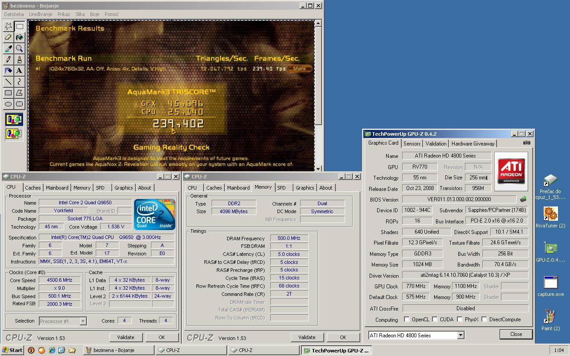The height and width of the screenshot is (356, 570).
Task: Select the Ellipse shape tool
Action: point(8,104)
